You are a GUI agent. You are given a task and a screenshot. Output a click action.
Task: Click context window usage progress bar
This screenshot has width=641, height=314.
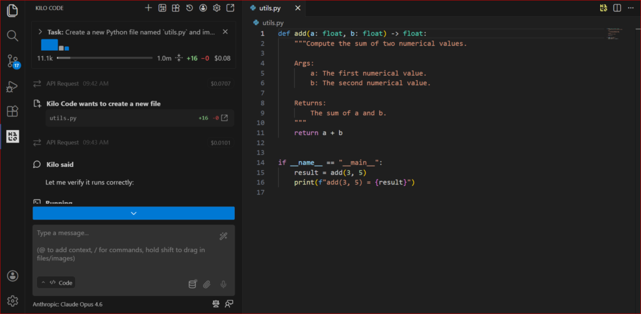(x=104, y=58)
